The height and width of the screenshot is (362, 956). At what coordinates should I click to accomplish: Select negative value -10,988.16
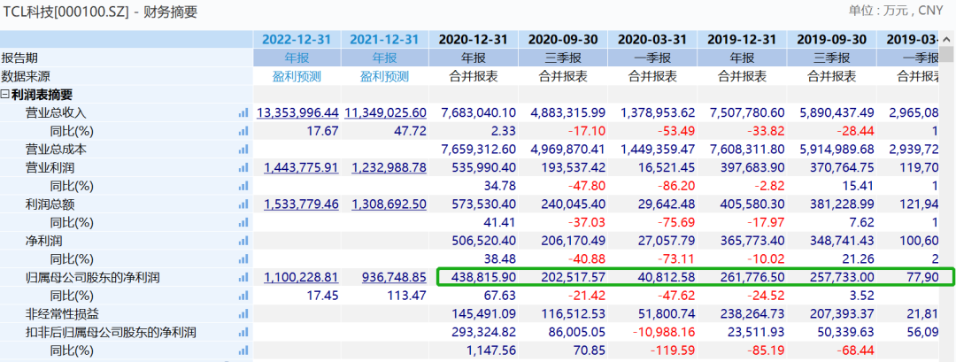point(664,332)
